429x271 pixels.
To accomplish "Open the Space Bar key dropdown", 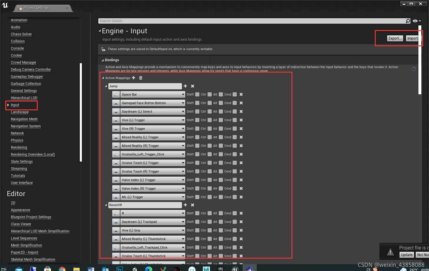I will tap(153, 94).
